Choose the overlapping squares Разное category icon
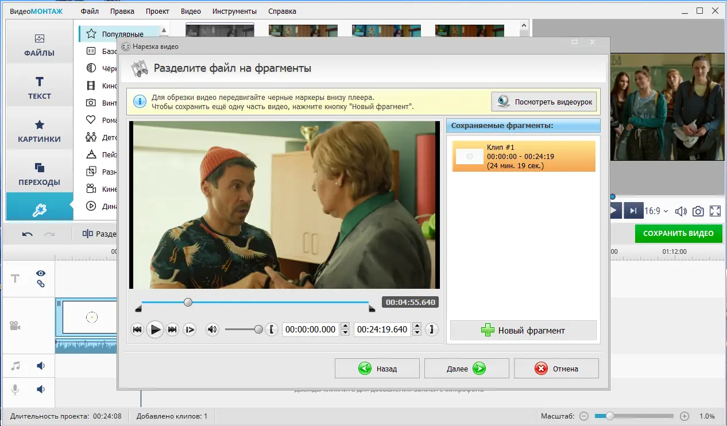Viewport: 727px width, 426px height. pos(91,172)
